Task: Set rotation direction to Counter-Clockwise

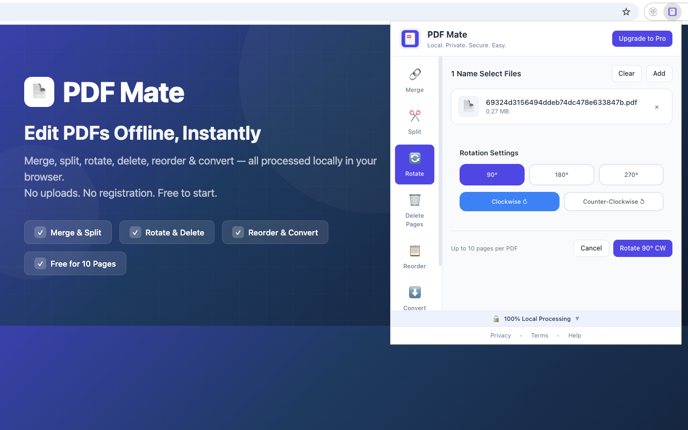Action: 614,202
